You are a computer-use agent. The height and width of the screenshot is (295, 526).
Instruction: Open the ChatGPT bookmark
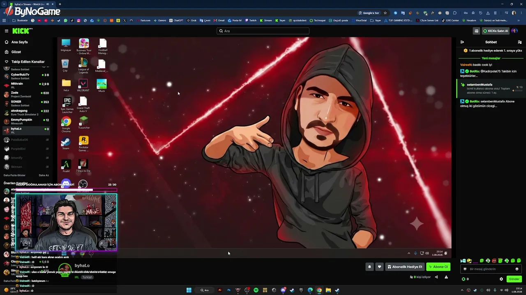[176, 20]
